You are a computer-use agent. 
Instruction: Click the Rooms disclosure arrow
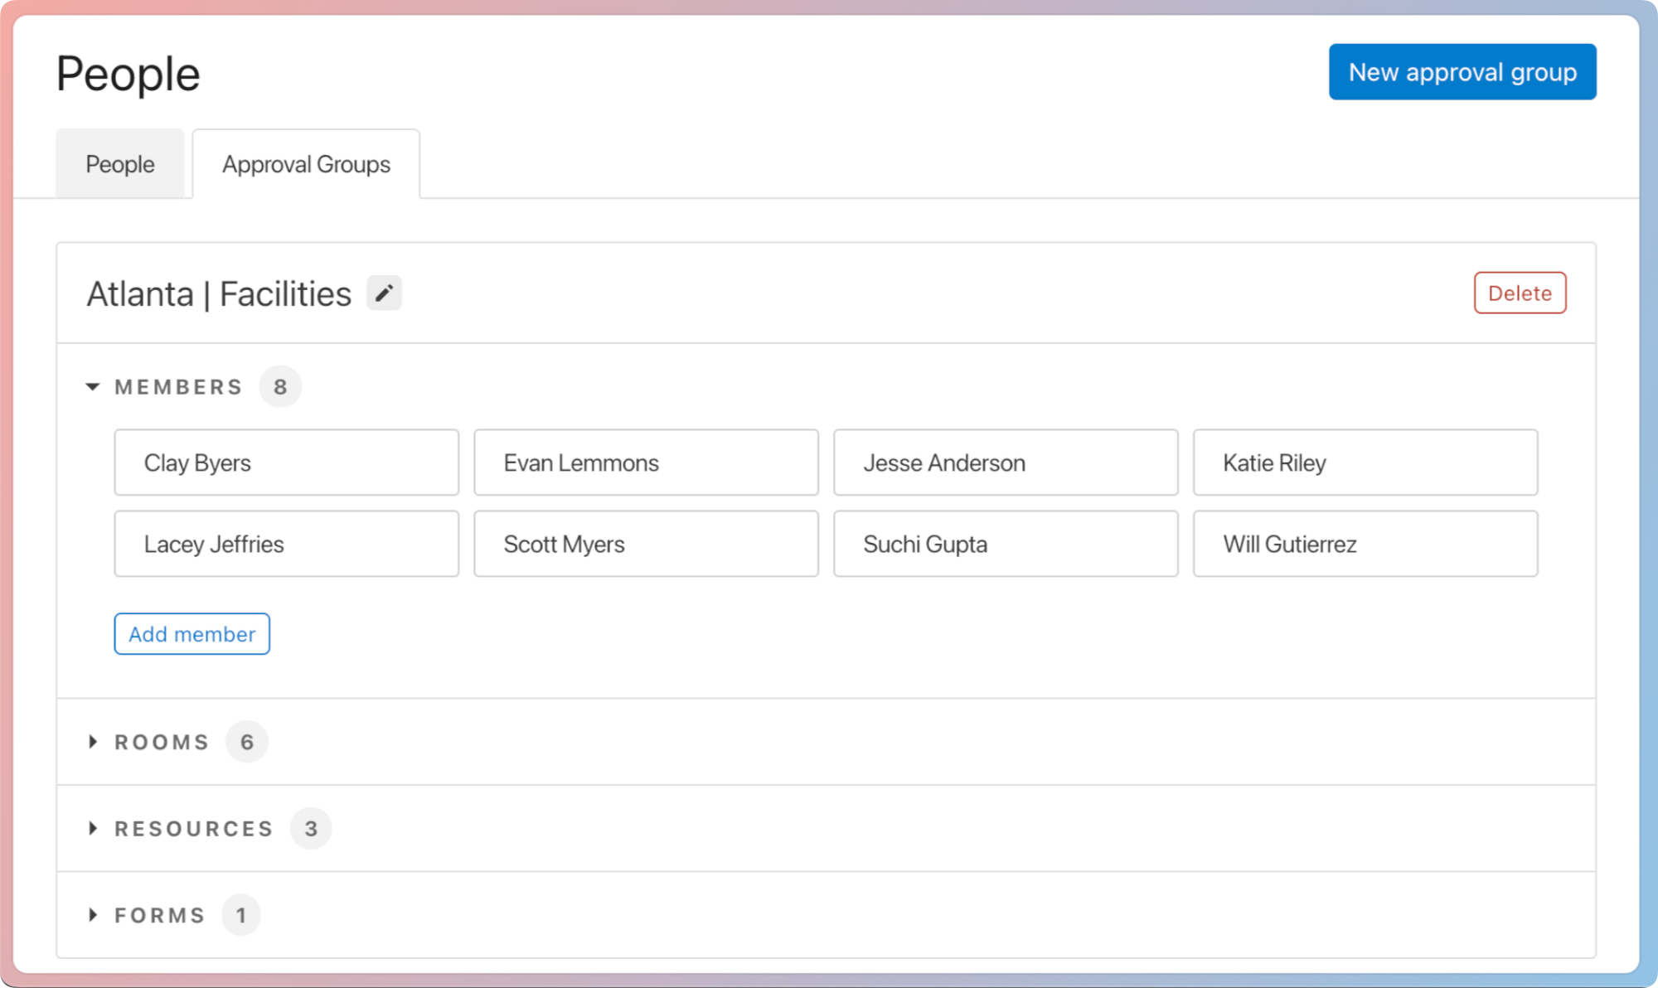tap(93, 741)
